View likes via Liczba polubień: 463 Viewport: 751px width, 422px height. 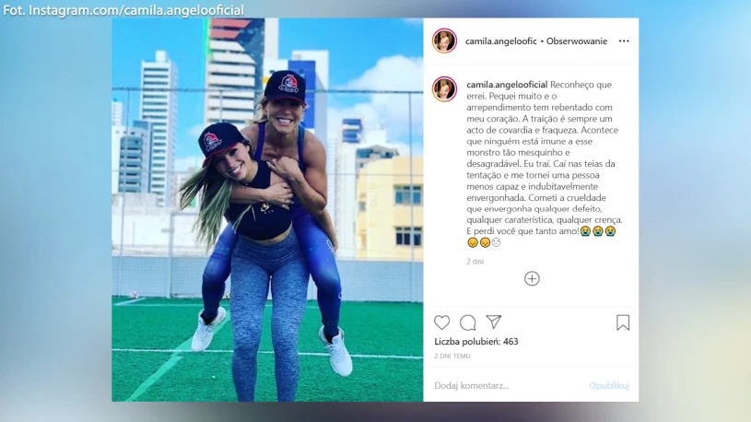coord(476,342)
